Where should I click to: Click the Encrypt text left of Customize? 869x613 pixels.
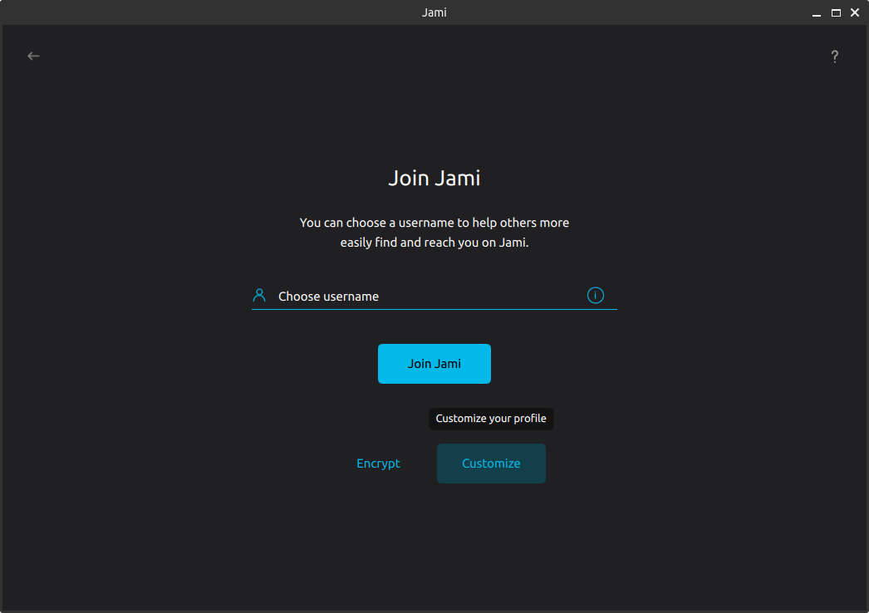coord(378,463)
